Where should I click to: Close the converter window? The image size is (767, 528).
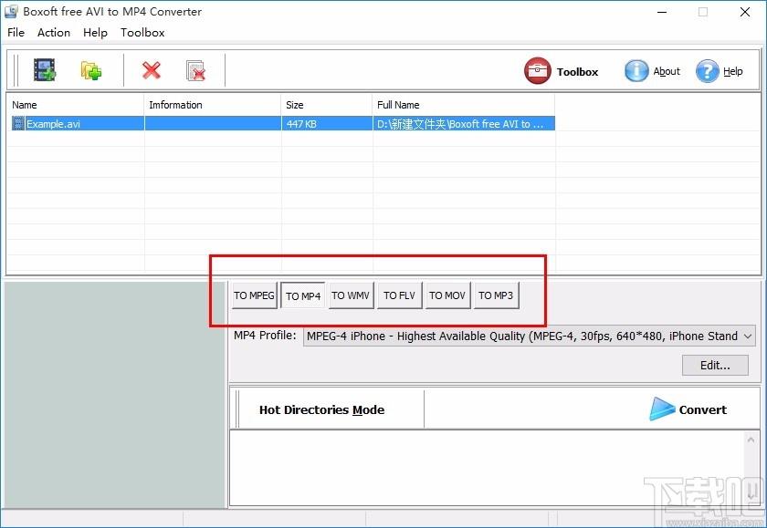[744, 12]
